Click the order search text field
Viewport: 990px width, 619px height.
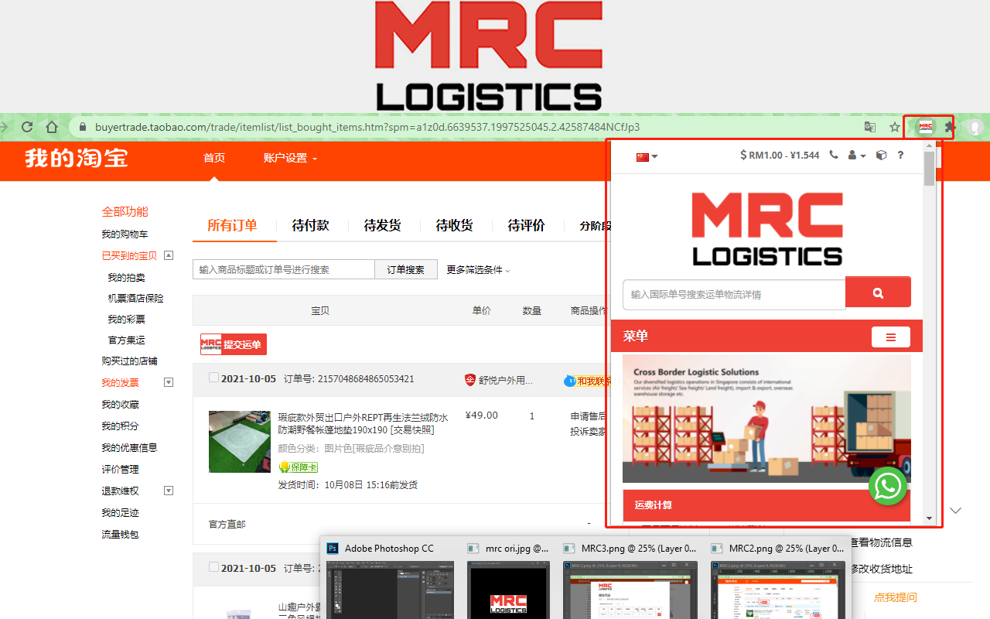point(284,269)
